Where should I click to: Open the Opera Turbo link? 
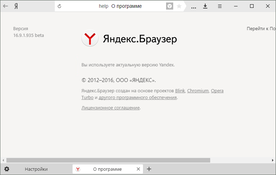pos(217,91)
